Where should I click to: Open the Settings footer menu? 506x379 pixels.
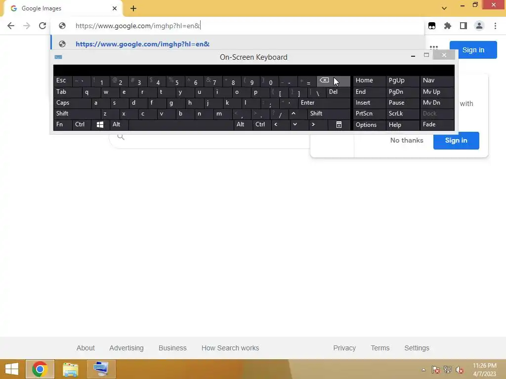tap(417, 348)
